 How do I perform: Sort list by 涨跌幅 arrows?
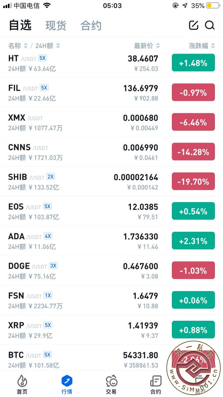pyautogui.click(x=213, y=46)
